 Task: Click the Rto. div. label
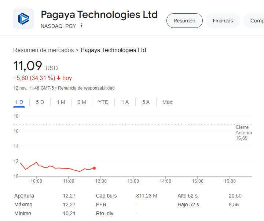click(105, 213)
